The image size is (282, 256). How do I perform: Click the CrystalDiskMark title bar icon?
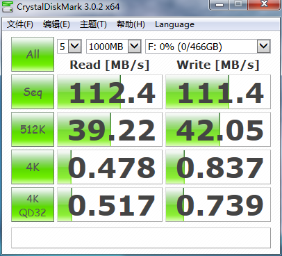[8, 6]
